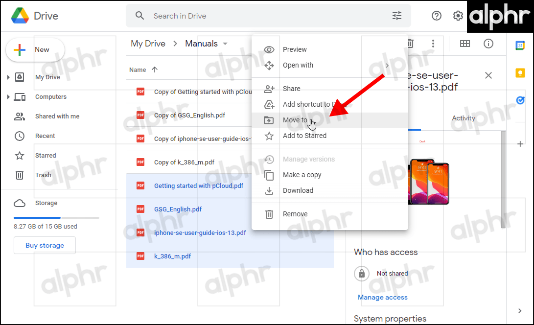Image resolution: width=534 pixels, height=325 pixels.
Task: Open Drive settings gear
Action: tap(458, 16)
